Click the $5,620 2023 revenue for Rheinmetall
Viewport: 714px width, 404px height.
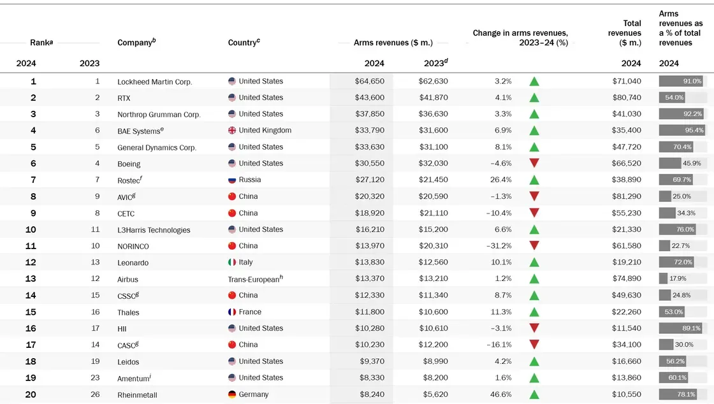(435, 394)
